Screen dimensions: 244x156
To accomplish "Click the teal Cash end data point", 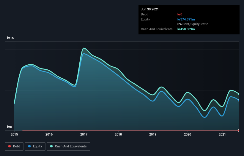I will point(239,94).
